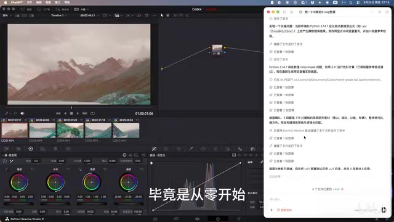Click the contrast field 1.000
Viewport: 394px width, 222px height.
point(87,161)
